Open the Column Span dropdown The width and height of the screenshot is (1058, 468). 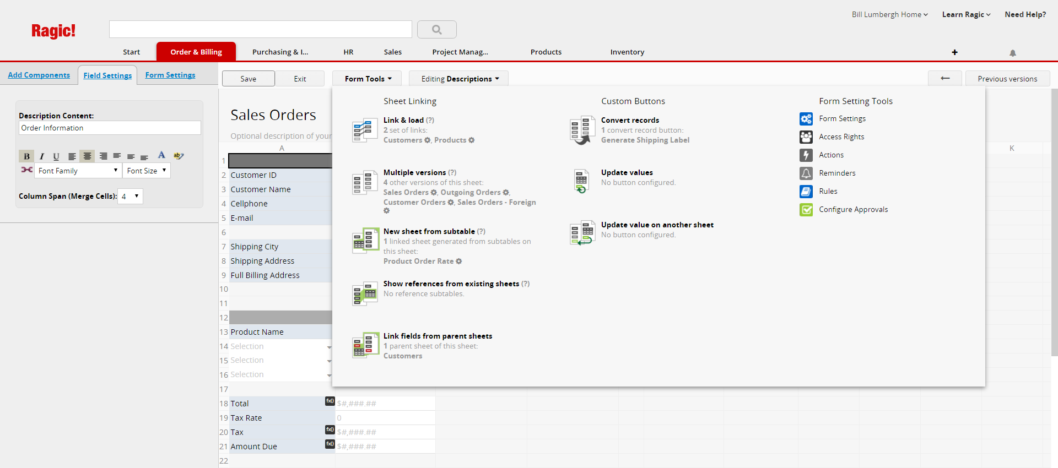131,196
